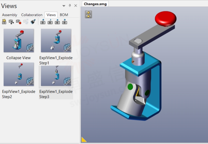Select the ExplView1_Explode Step3 thumbnail

(x=56, y=76)
